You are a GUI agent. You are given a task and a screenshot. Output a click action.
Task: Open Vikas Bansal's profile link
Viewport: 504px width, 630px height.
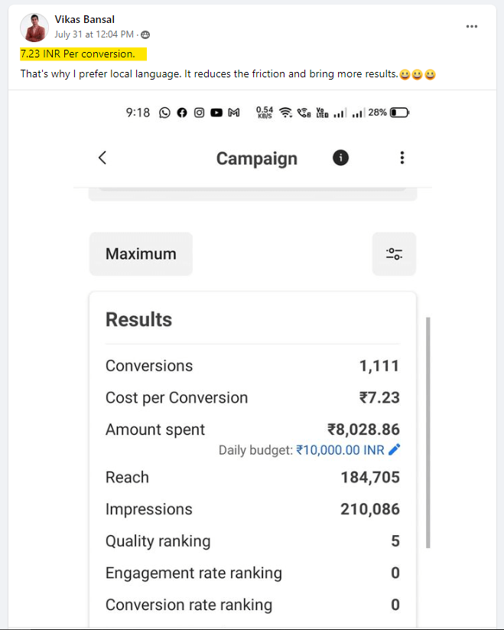(x=84, y=19)
